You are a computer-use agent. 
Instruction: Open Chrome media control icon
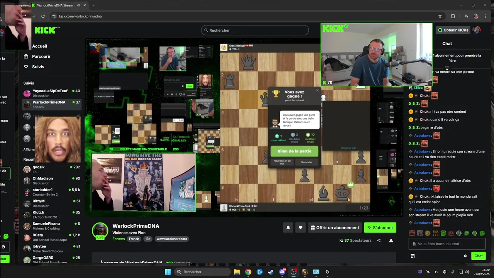tap(467, 16)
